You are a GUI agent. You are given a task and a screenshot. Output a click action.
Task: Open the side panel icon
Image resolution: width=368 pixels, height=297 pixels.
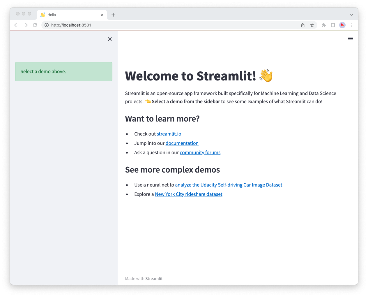pos(333,25)
